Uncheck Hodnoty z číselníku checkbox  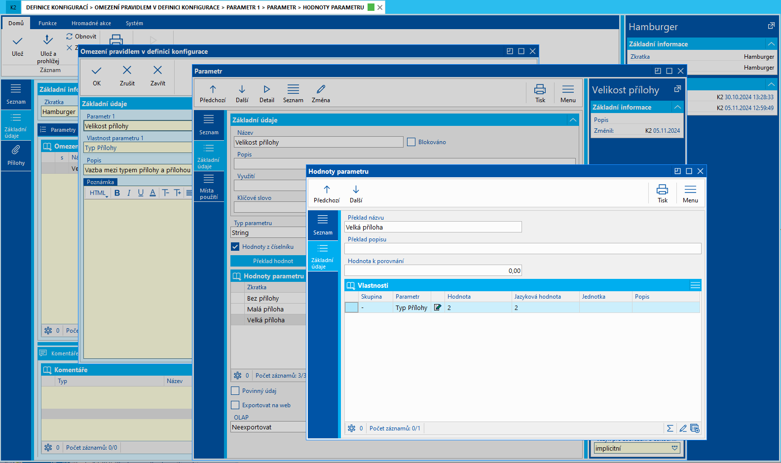tap(235, 247)
